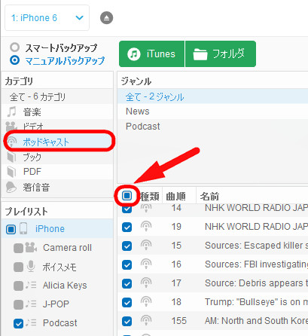Uncheck track 155 AM: North and South Korea
The image size is (308, 336).
tap(127, 322)
